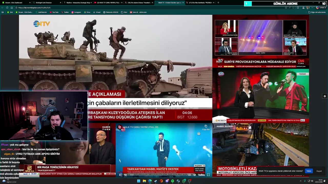The width and height of the screenshot is (328, 184).
Task: Select the NTV tank video stream
Action: (116, 68)
